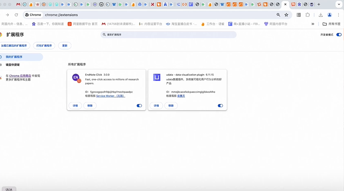Expand the bookmarks bar overflow chevron
The width and height of the screenshot is (344, 191).
tap(313, 24)
